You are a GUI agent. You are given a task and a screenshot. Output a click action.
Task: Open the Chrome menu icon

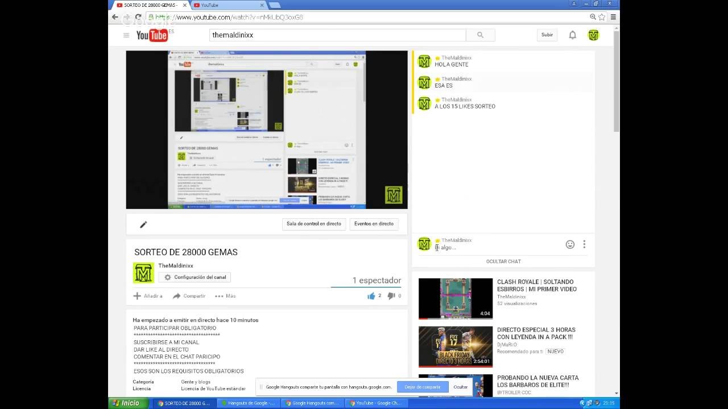(x=613, y=17)
